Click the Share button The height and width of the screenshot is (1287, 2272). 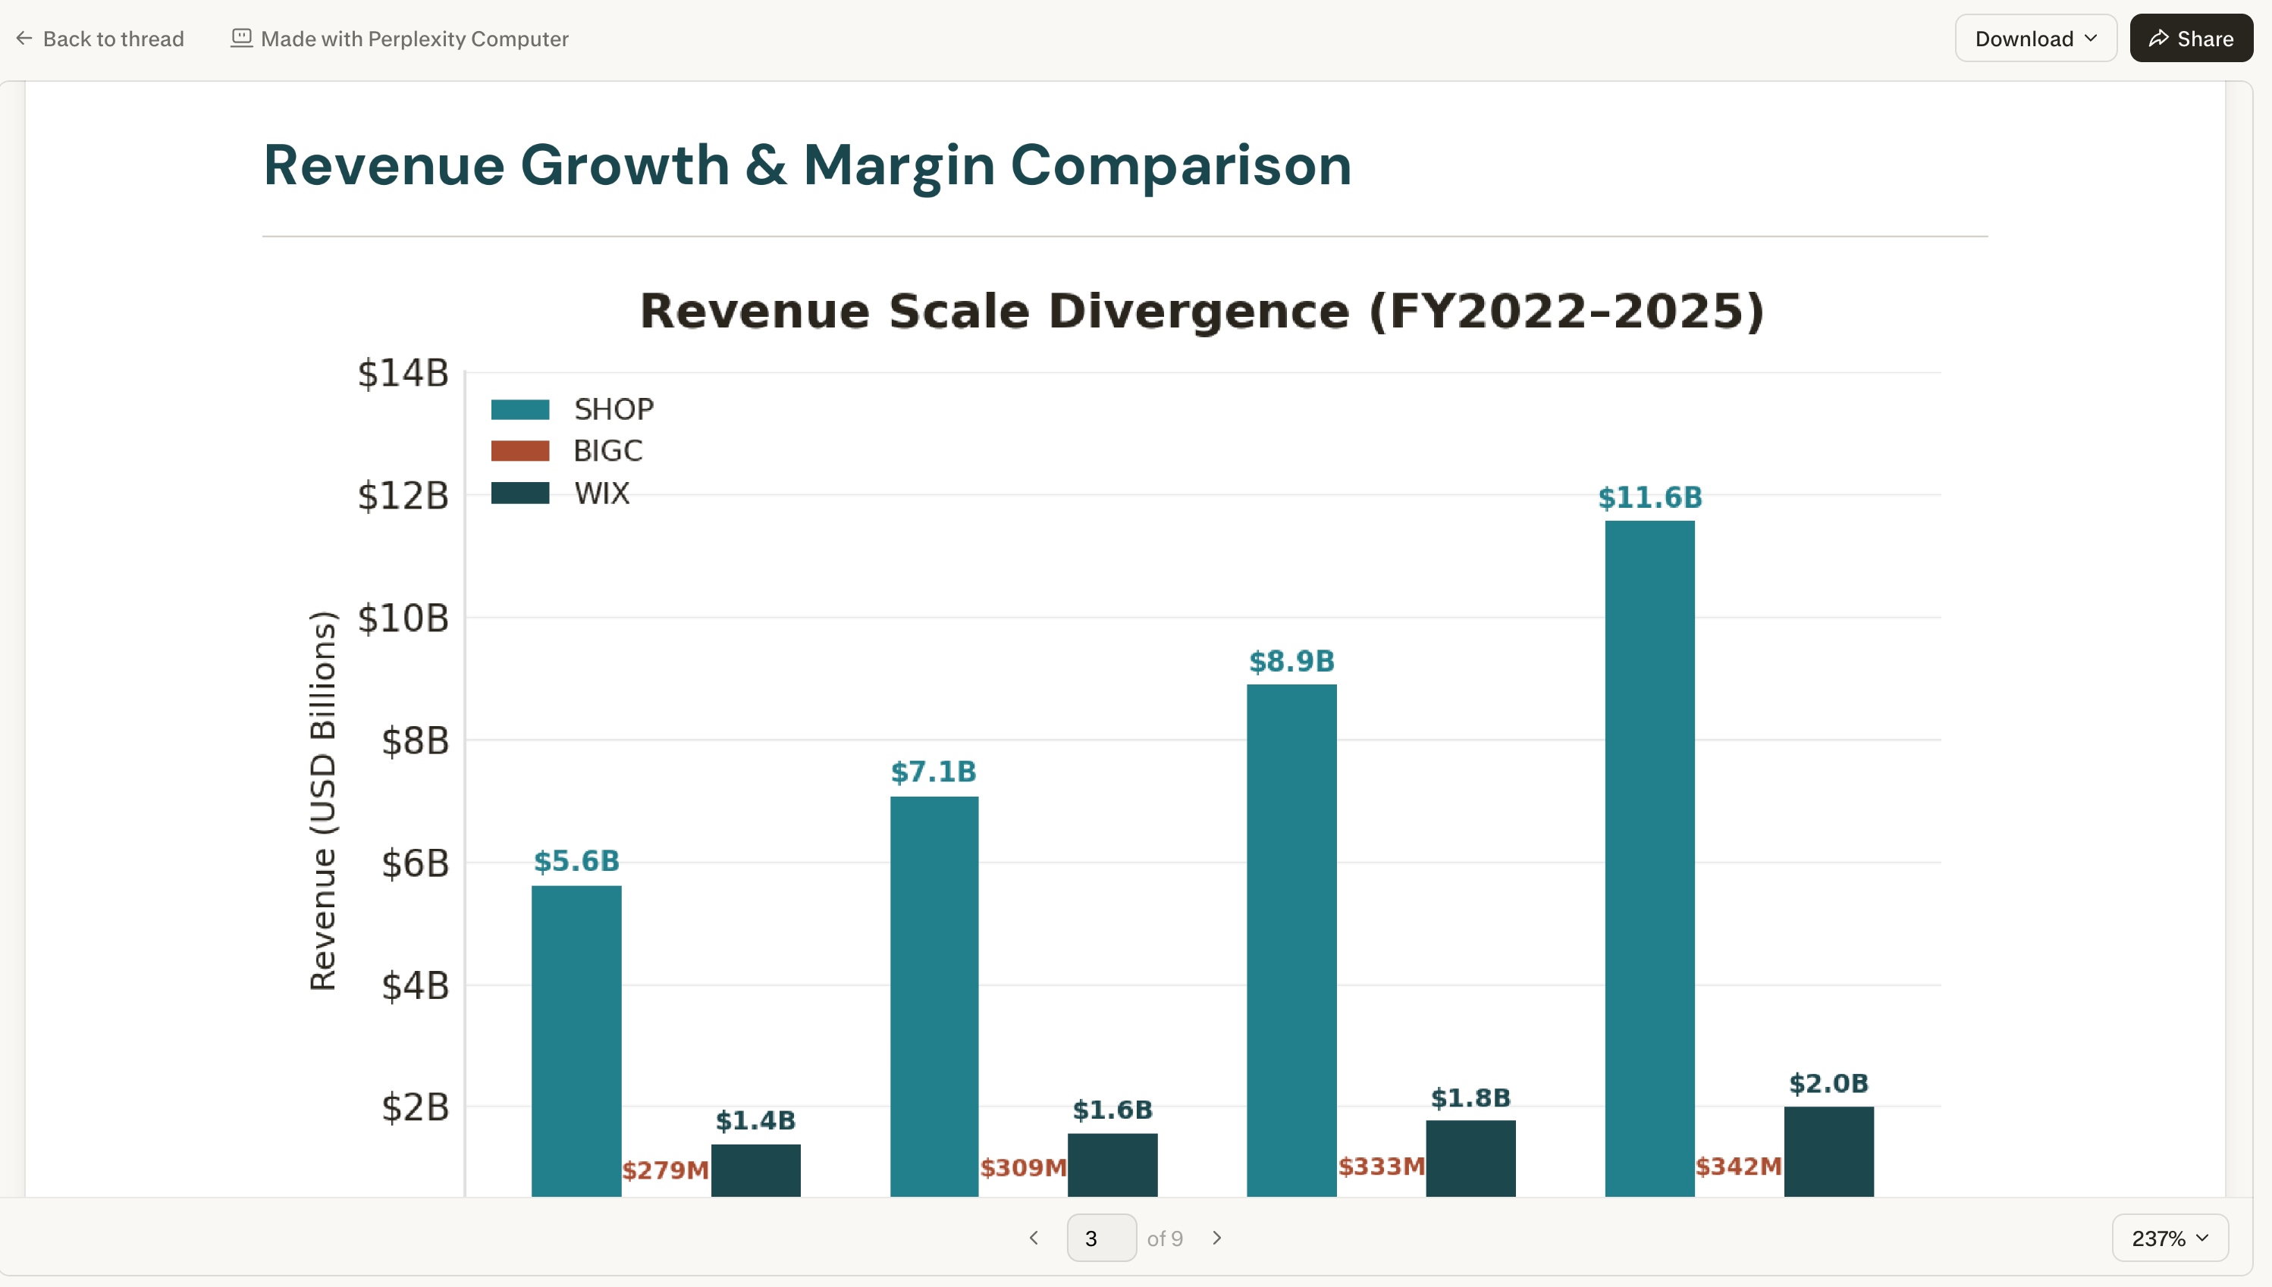tap(2191, 38)
